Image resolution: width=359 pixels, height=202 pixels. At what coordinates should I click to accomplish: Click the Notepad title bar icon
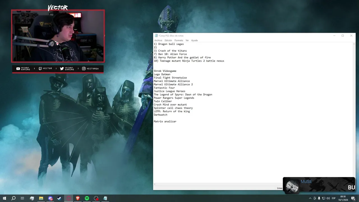pos(156,36)
